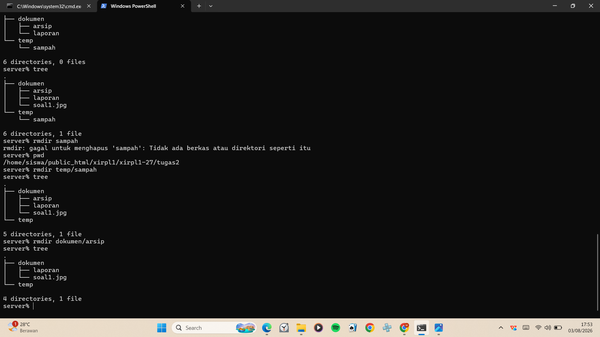Open the touch keyboard tray icon

(x=526, y=328)
